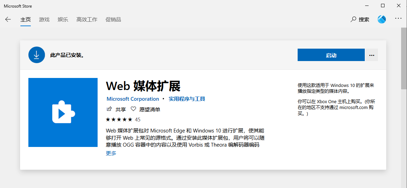Open the user account avatar
This screenshot has height=188, width=407.
pos(382,19)
